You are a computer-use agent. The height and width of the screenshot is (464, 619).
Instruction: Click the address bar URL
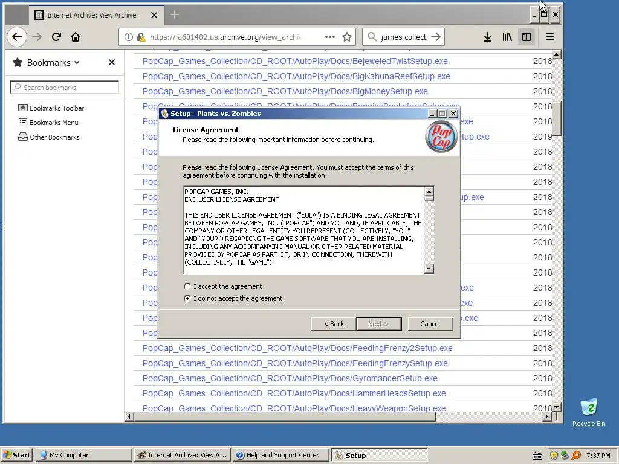pyautogui.click(x=226, y=37)
